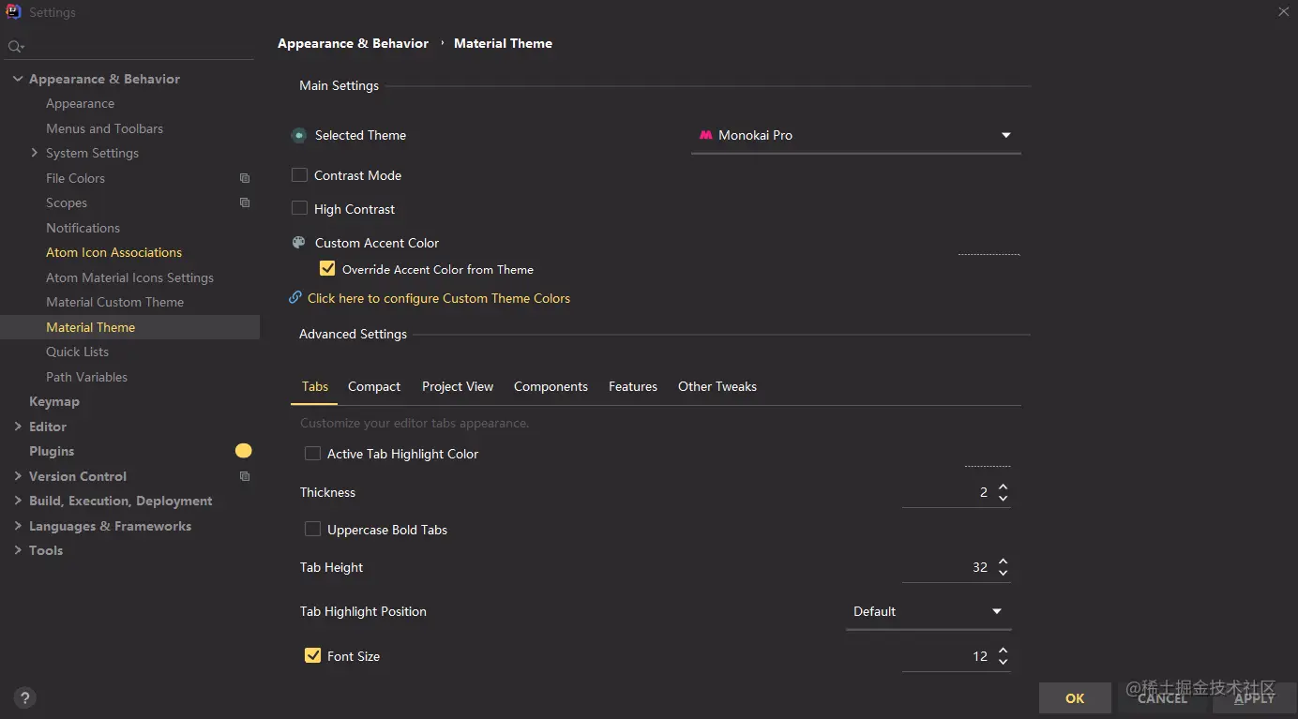Screen dimensions: 1298x719
Task: Open the Monokai Pro theme dropdown
Action: 855,135
